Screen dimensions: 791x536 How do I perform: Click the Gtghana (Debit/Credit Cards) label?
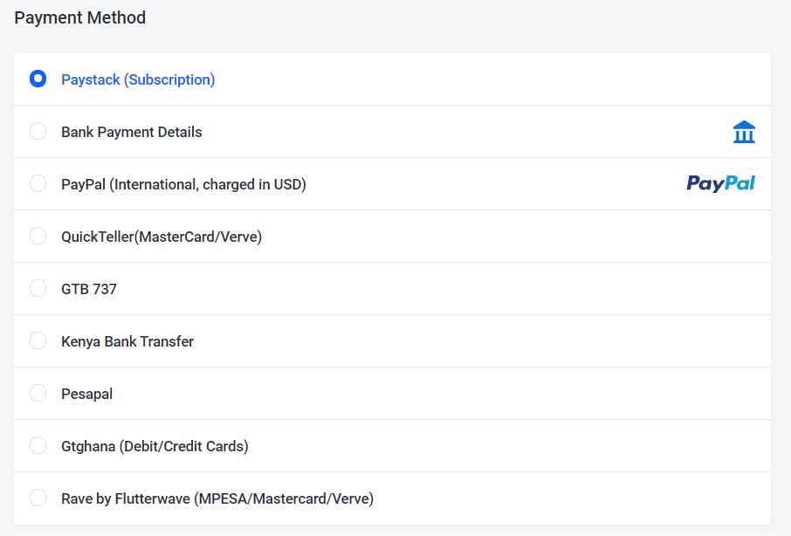155,447
